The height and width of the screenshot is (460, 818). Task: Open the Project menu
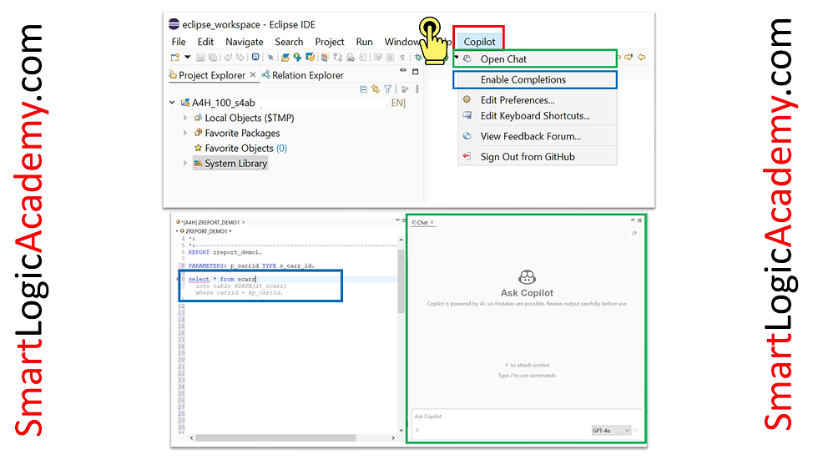[x=329, y=42]
